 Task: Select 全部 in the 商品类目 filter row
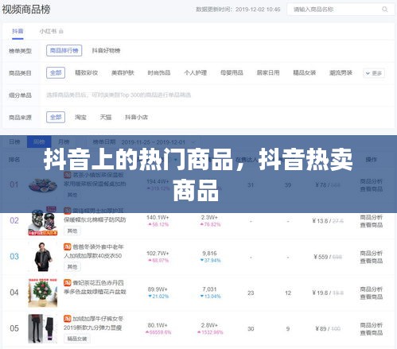pyautogui.click(x=56, y=72)
